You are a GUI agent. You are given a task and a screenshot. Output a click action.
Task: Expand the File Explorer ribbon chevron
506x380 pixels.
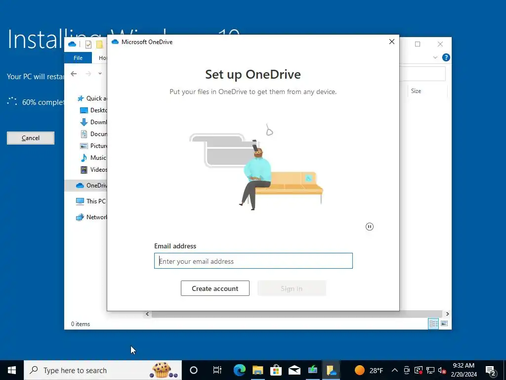435,57
